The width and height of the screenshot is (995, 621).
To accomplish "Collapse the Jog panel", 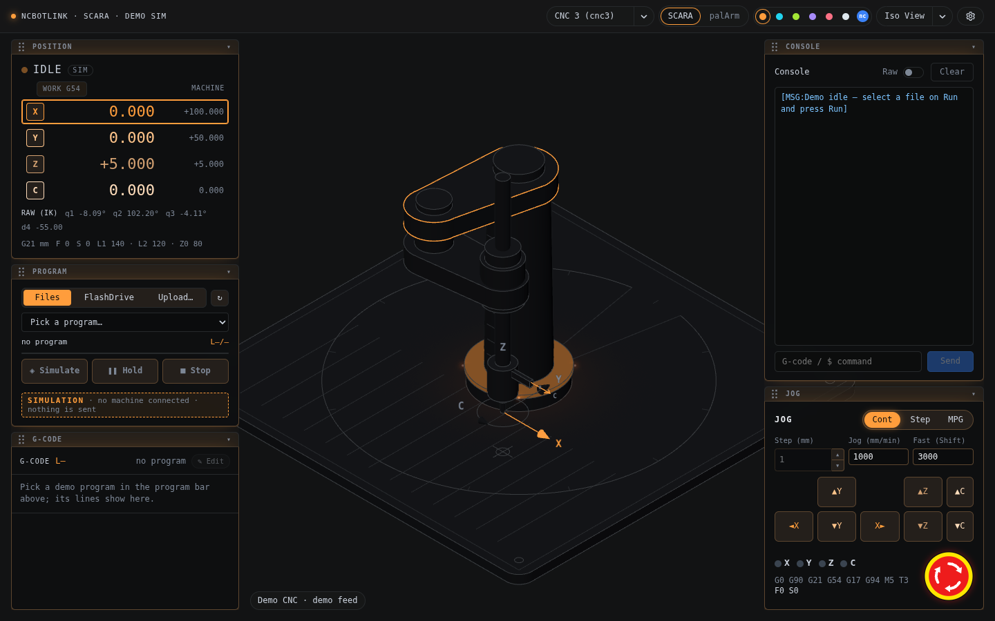I will tap(974, 394).
